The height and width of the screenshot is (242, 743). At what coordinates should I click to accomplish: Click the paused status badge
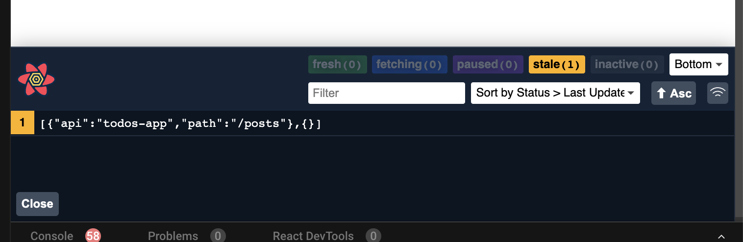pos(488,64)
